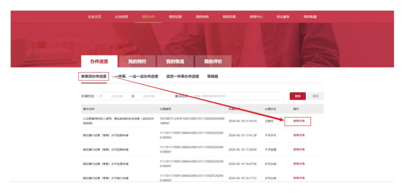Focus the 事项名称 search input box
This screenshot has height=193, width=405.
tap(237, 96)
